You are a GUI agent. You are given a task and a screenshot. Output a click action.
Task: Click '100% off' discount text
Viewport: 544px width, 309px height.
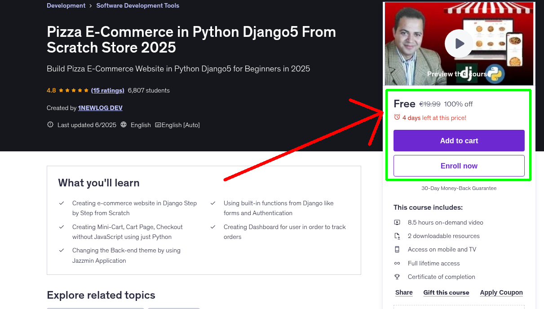click(x=458, y=104)
